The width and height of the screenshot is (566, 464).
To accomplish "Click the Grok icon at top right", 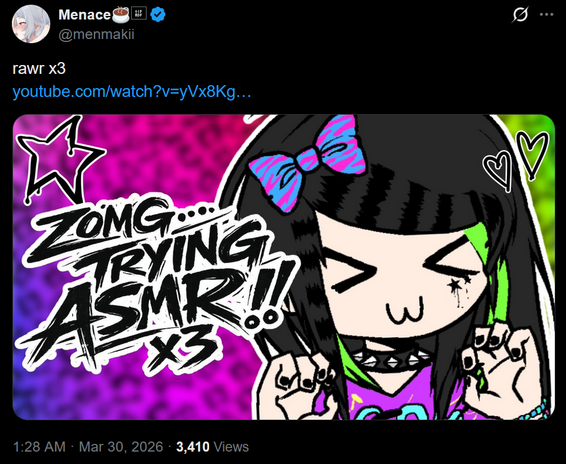I will click(x=520, y=15).
